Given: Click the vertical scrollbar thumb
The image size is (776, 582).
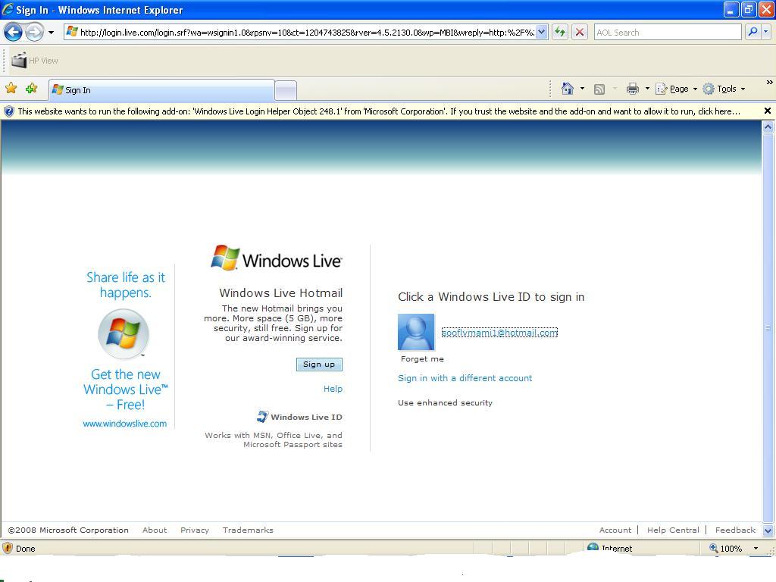Looking at the screenshot, I should [768, 329].
